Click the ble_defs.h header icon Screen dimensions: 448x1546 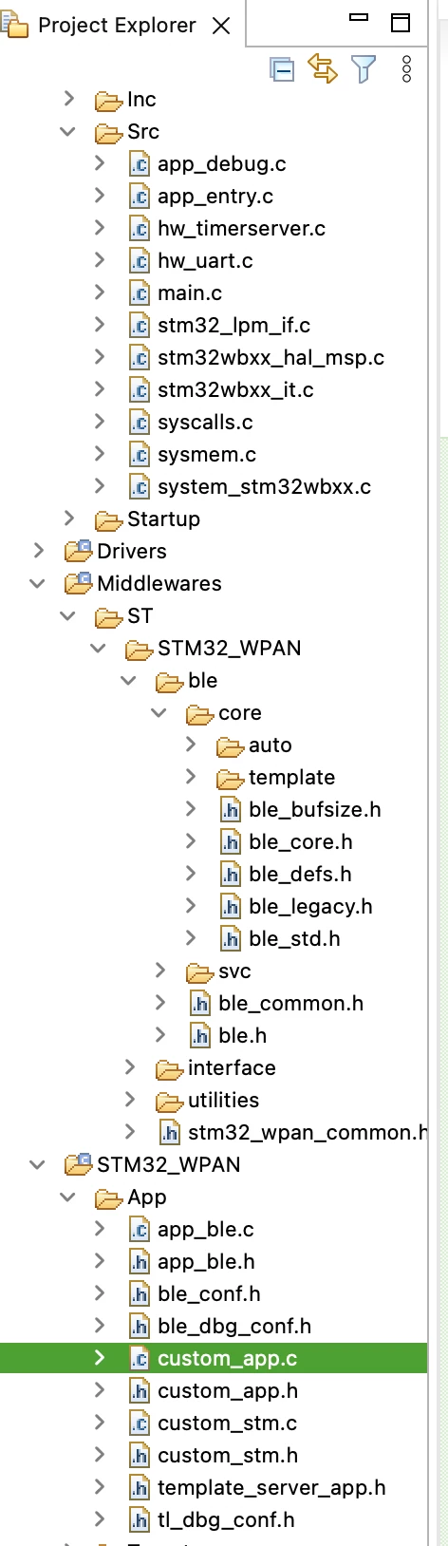pos(231,875)
